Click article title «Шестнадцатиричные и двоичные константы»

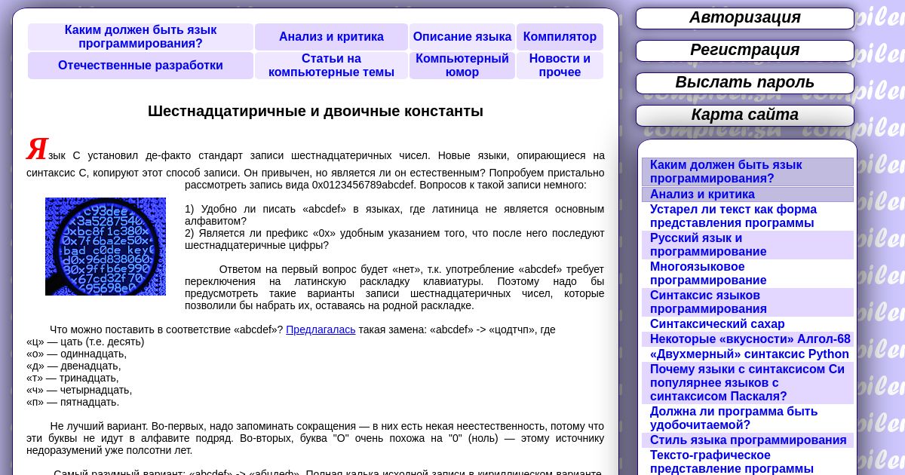click(x=315, y=111)
